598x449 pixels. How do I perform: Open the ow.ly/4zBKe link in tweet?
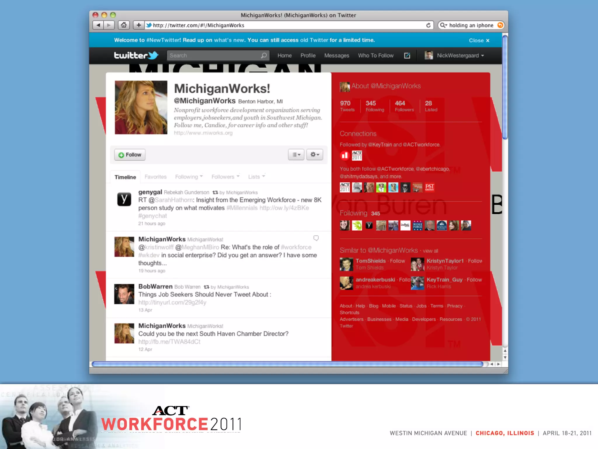[284, 208]
